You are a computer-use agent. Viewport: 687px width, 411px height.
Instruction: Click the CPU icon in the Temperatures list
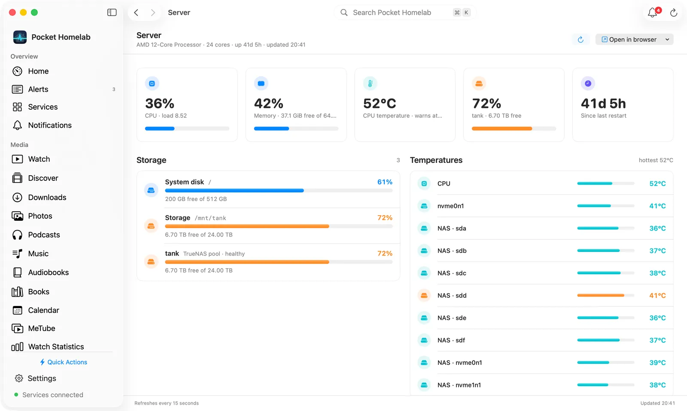pos(424,183)
